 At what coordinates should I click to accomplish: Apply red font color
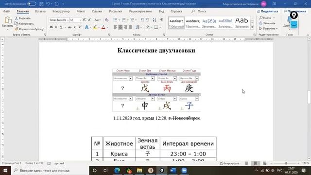point(104,27)
